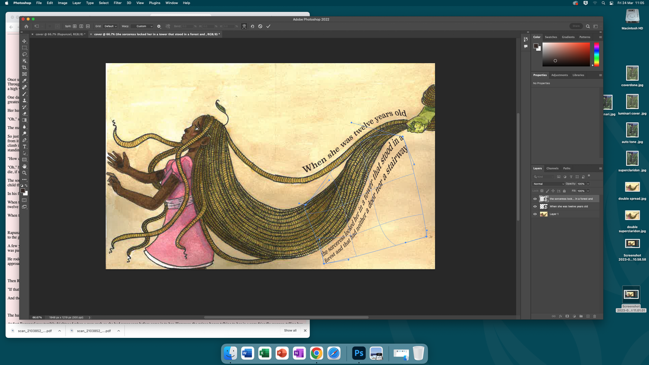Open the Color panel flyout menu
649x365 pixels.
(x=601, y=37)
